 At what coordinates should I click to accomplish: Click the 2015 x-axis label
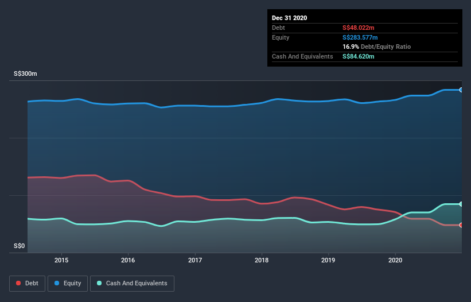[61, 260]
